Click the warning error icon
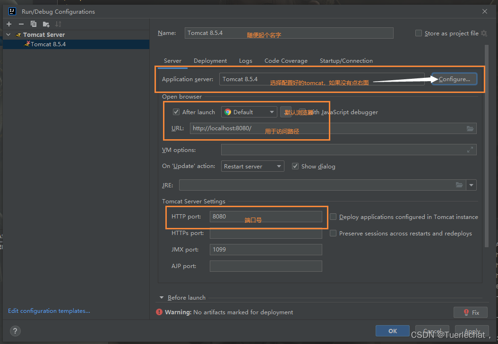This screenshot has height=344, width=498. click(159, 312)
